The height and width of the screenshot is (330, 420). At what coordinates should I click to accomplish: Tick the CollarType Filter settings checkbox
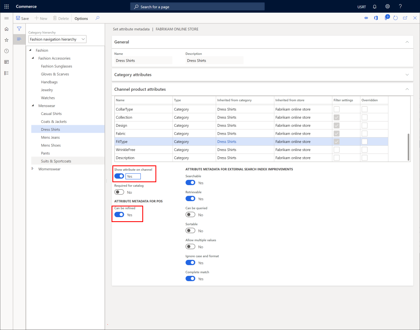click(x=336, y=109)
